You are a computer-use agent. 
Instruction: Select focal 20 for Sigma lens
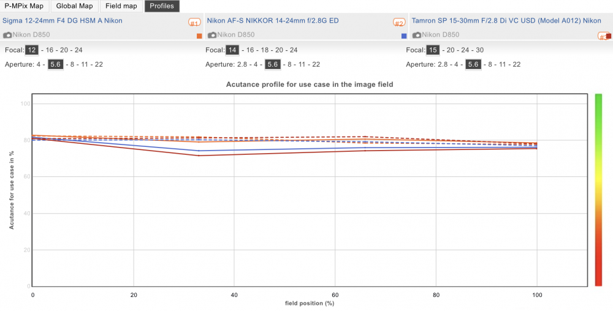(x=64, y=50)
